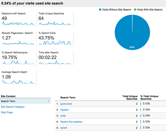
Task: Click the Total Unique Searches column header
Action: (x=130, y=98)
